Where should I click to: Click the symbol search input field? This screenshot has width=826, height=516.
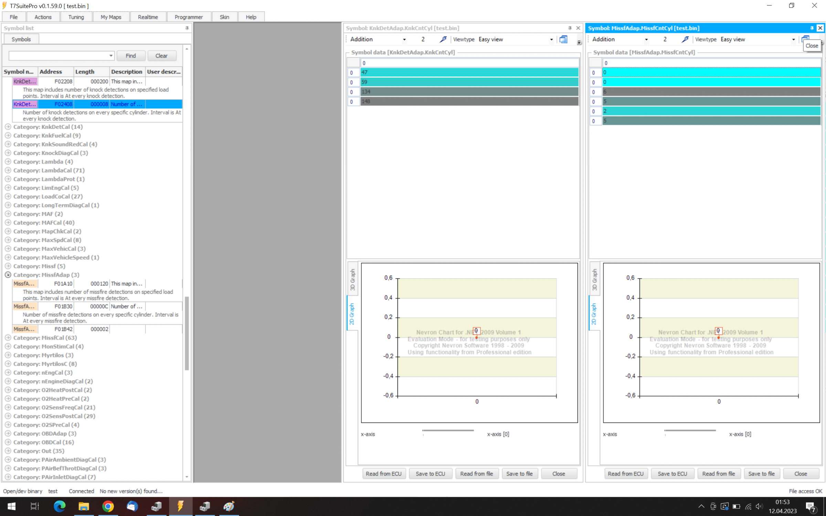[x=59, y=56]
